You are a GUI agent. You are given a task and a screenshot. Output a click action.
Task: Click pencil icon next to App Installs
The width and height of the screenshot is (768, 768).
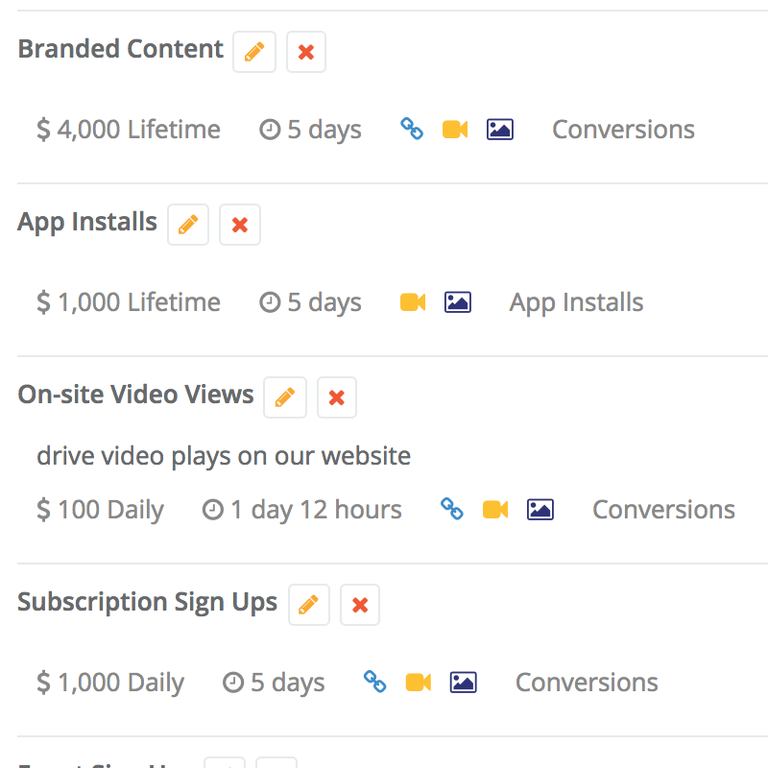pos(188,225)
